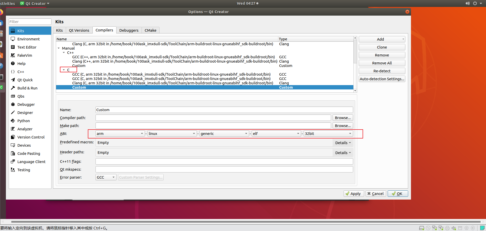Open Designer settings in sidebar
The width and height of the screenshot is (486, 231).
click(25, 112)
